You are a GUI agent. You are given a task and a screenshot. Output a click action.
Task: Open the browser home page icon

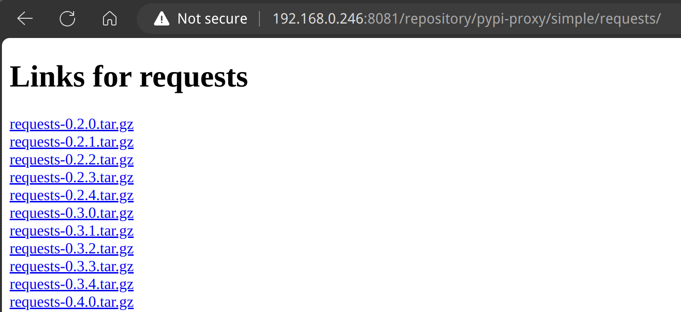(x=110, y=19)
